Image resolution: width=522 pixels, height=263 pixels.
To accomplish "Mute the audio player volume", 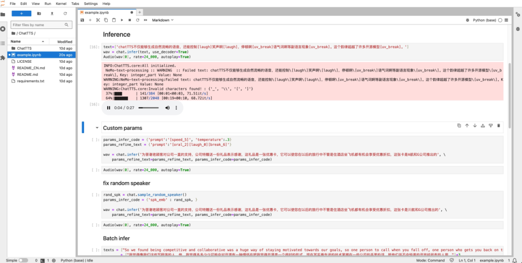I will [167, 108].
